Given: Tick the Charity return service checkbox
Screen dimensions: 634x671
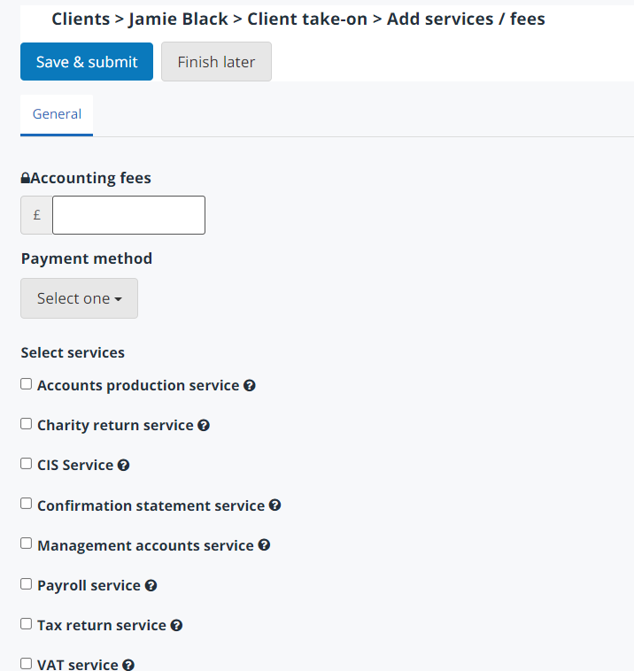Looking at the screenshot, I should click(x=27, y=424).
